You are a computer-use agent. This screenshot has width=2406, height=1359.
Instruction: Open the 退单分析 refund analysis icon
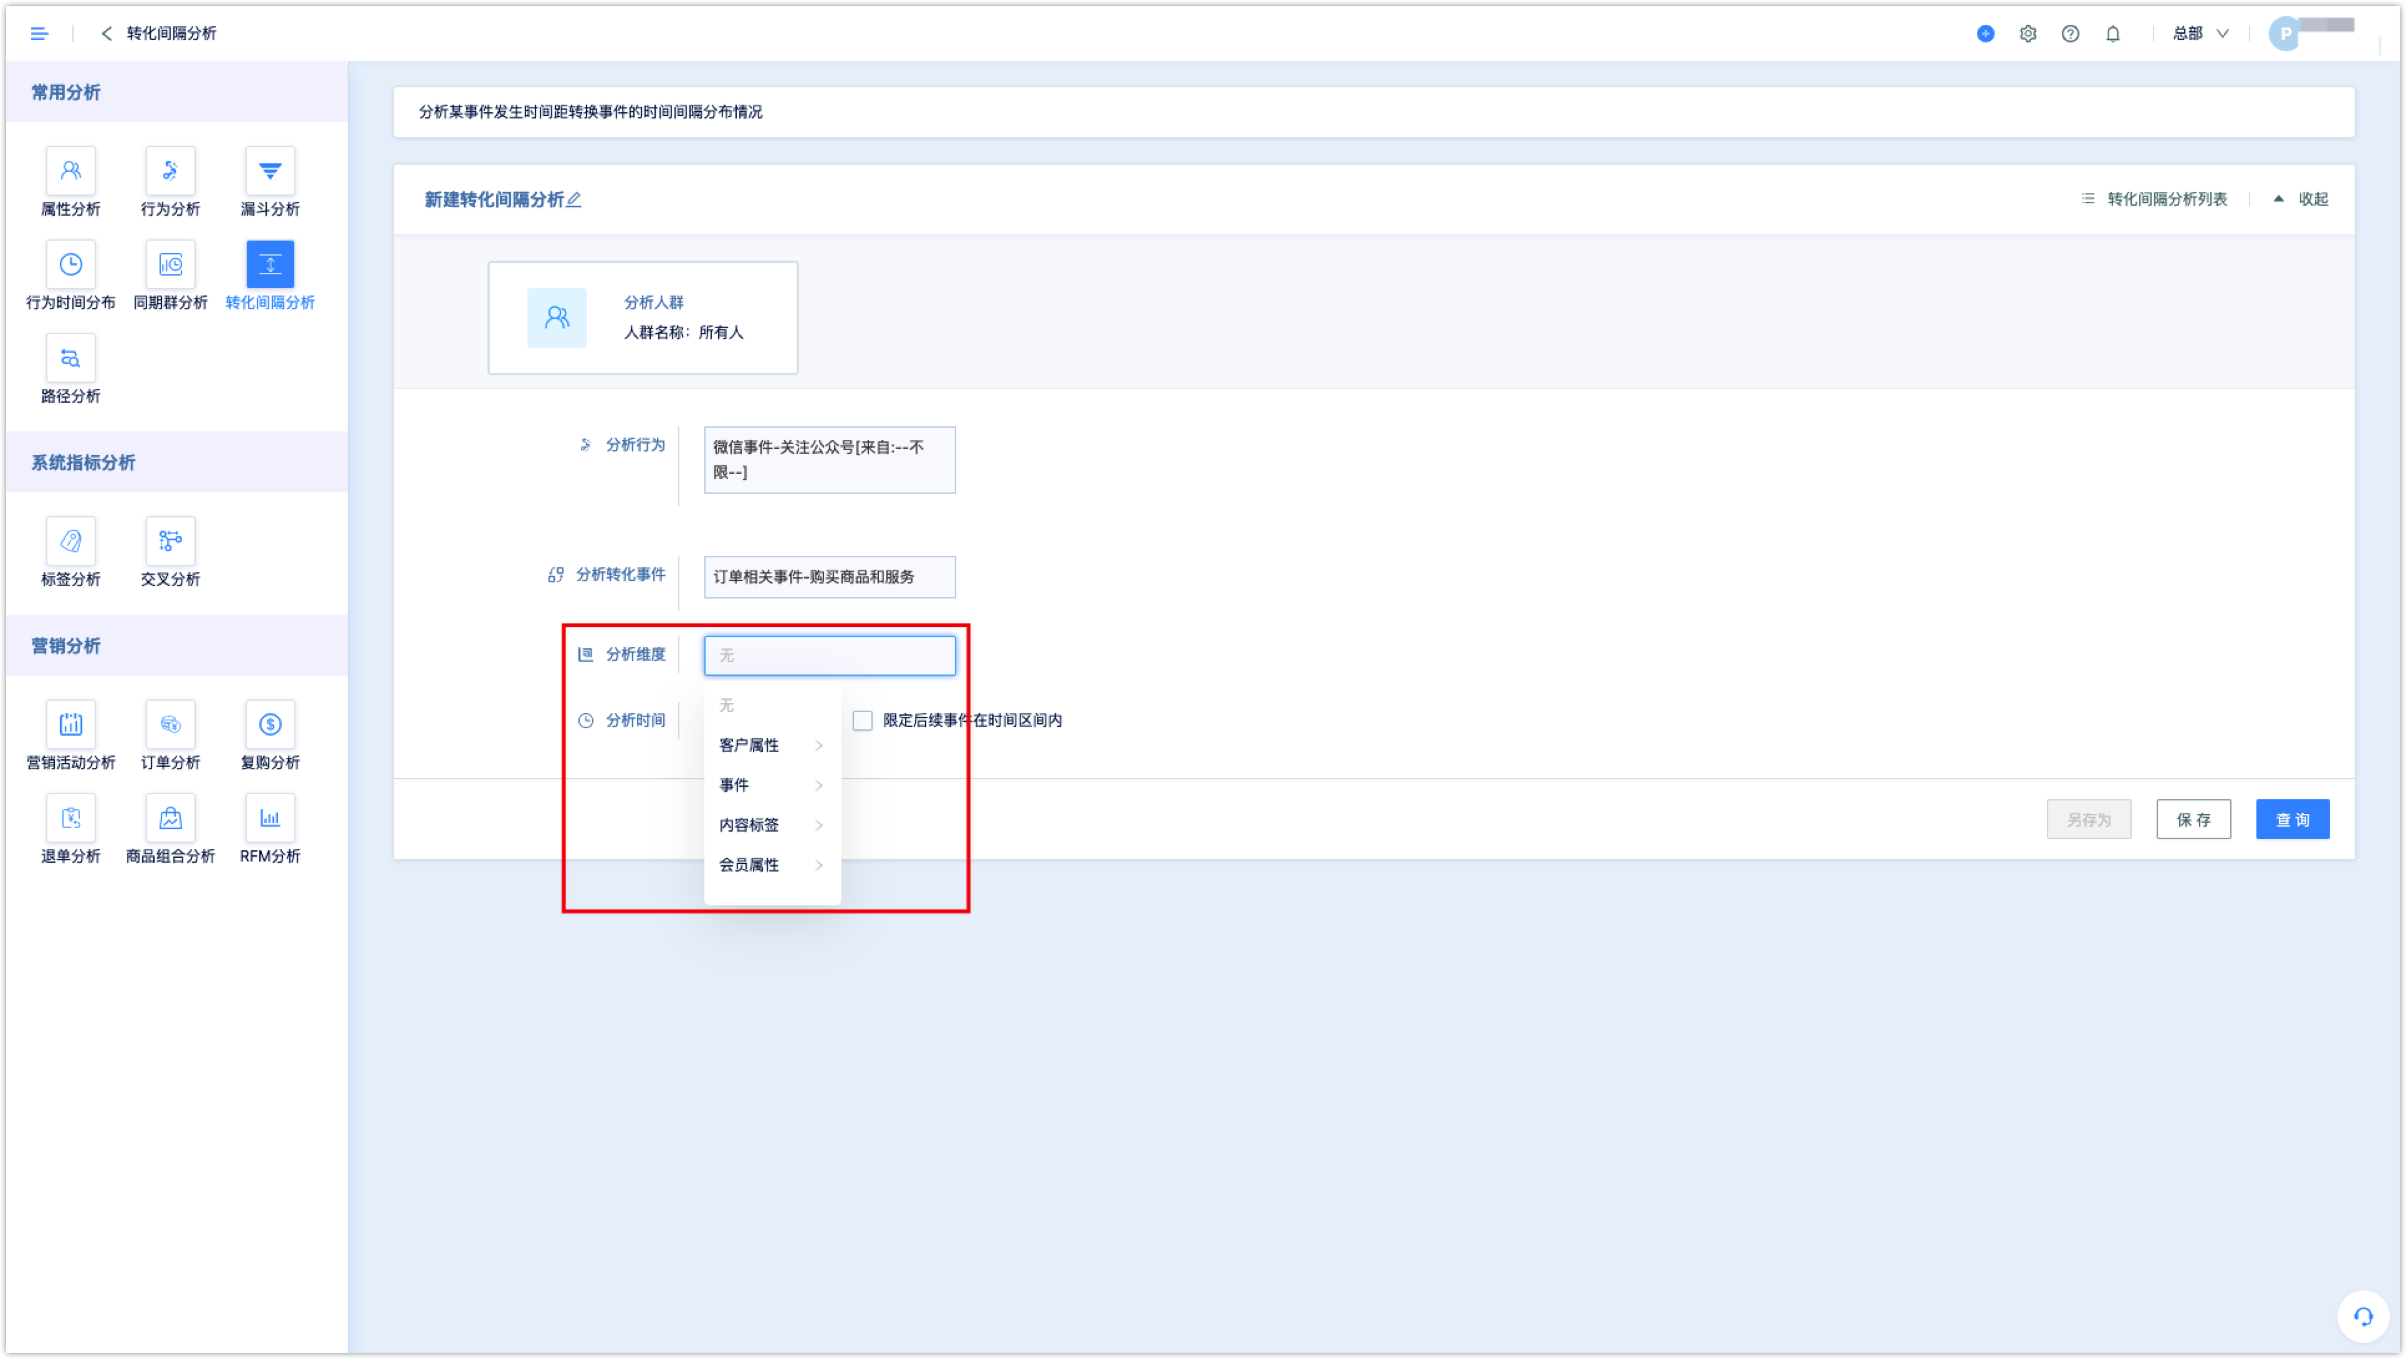click(x=71, y=817)
